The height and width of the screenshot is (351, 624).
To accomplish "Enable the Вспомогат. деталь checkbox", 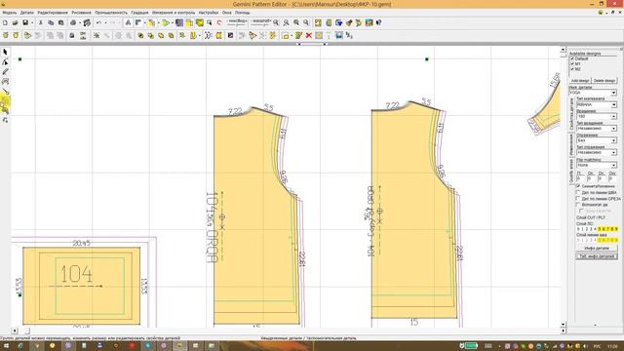I will tap(578, 205).
